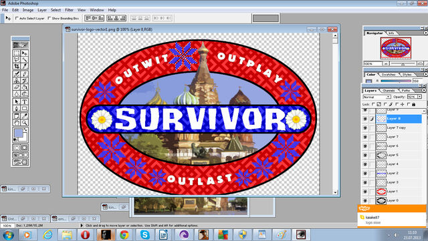Hide Layer 7 copy visibility eye
The width and height of the screenshot is (428, 241).
pos(365,128)
